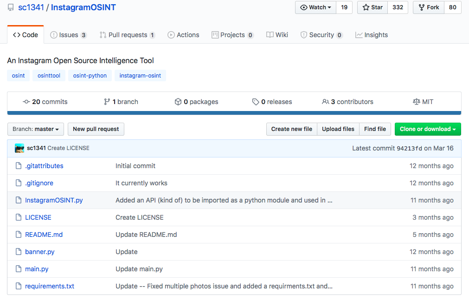Open the banner.py file
Image resolution: width=469 pixels, height=301 pixels.
pyautogui.click(x=40, y=252)
